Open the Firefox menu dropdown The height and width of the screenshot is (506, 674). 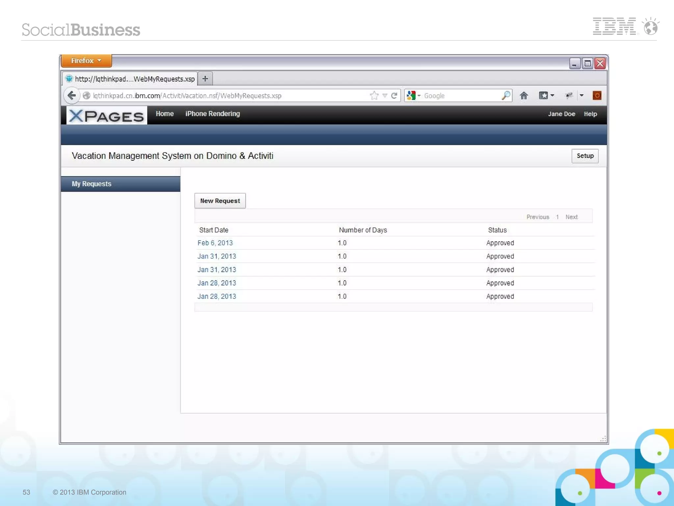pyautogui.click(x=86, y=61)
